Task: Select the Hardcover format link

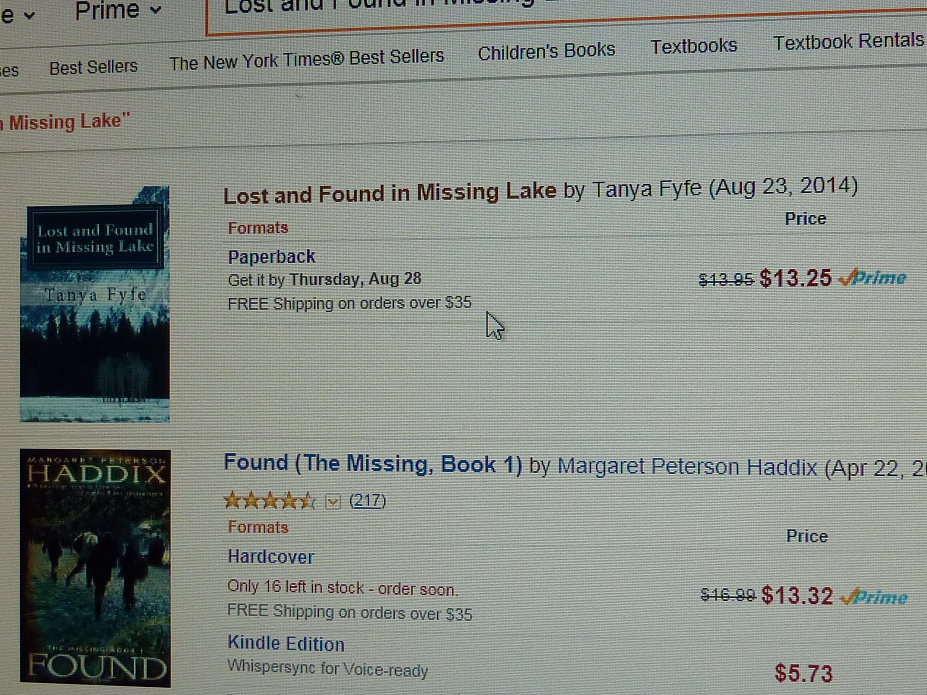Action: (x=270, y=557)
